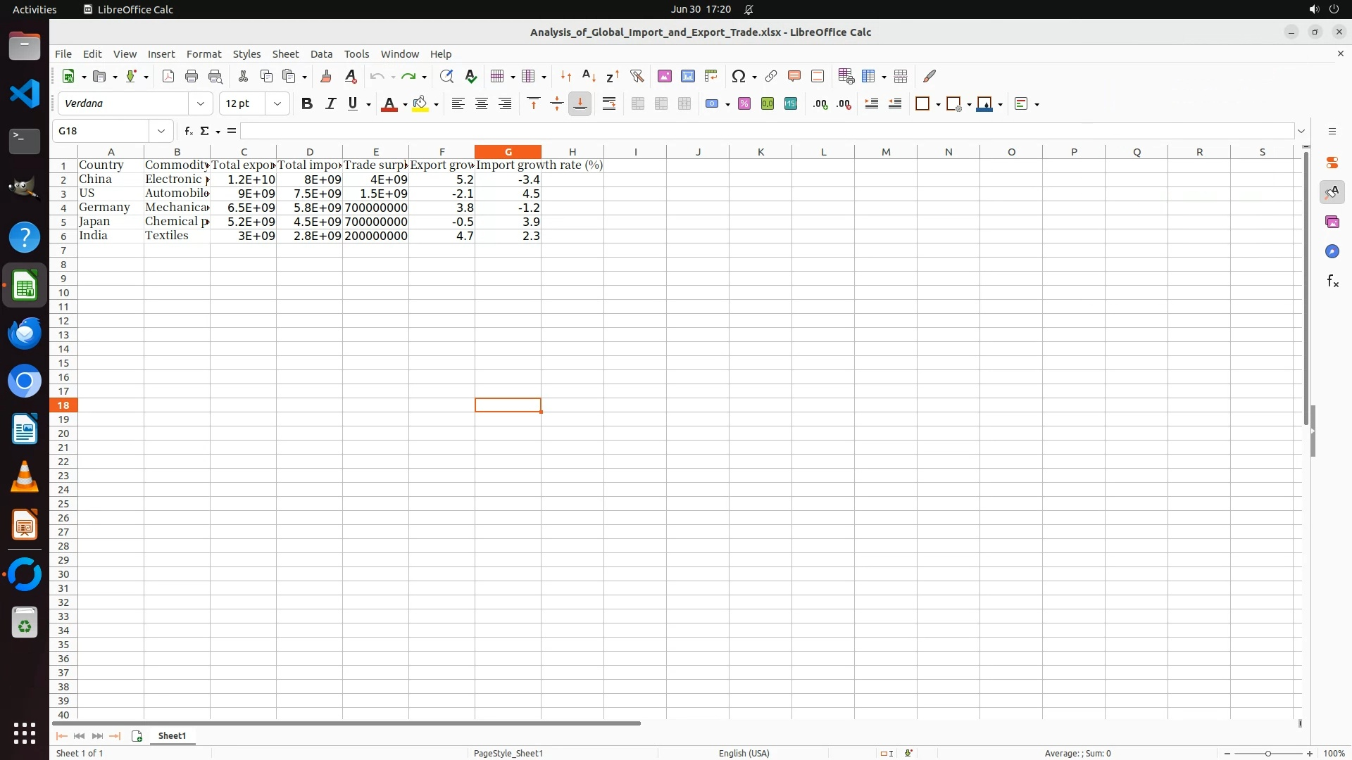Expand the Name Box G18 dropdown

click(161, 131)
